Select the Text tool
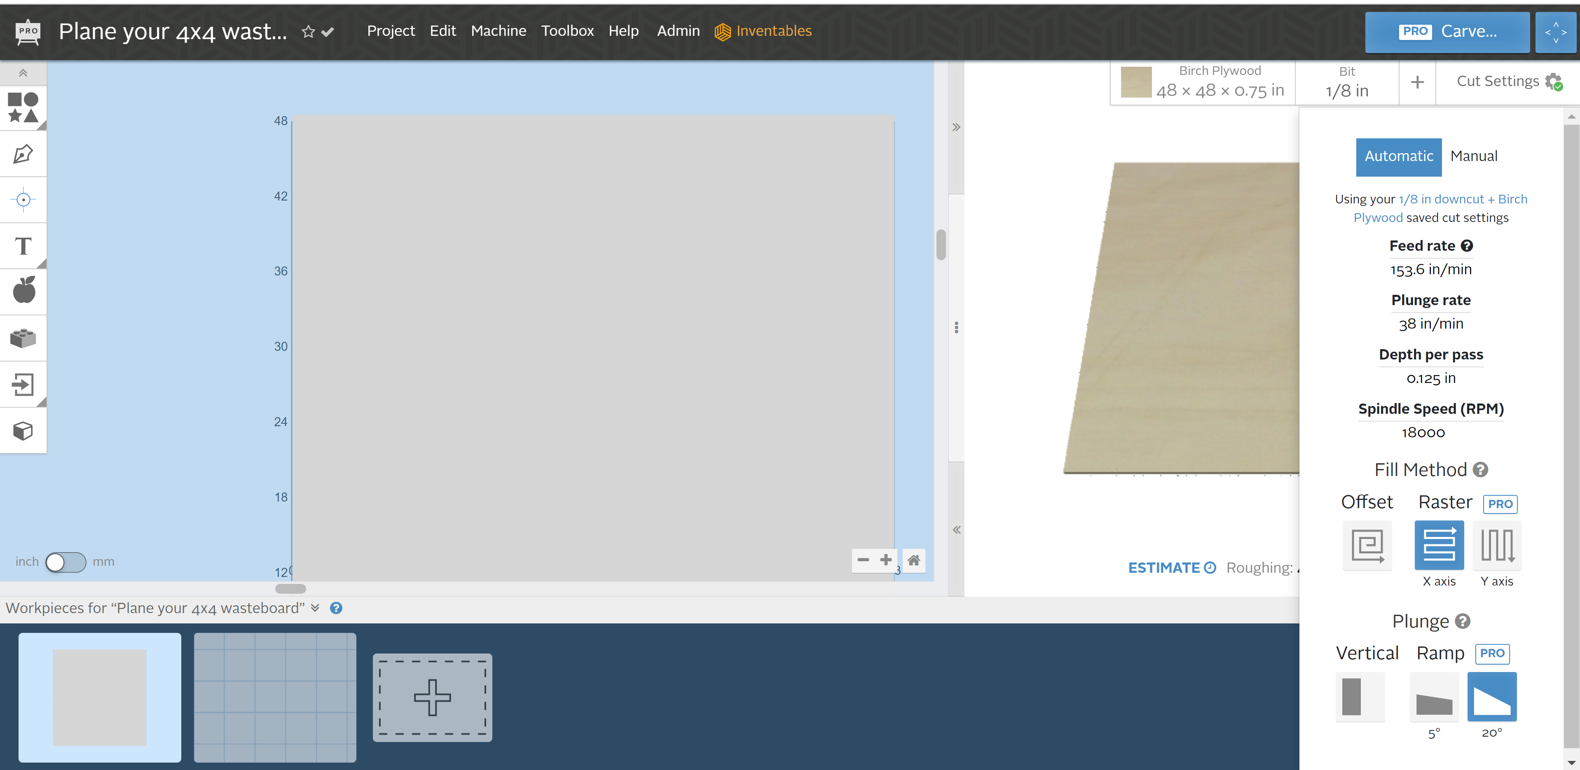This screenshot has width=1580, height=770. [x=23, y=246]
